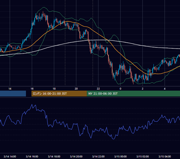180x159 pixels.
Task: Select the 3/15 00:00 time label
Action: 120,156
